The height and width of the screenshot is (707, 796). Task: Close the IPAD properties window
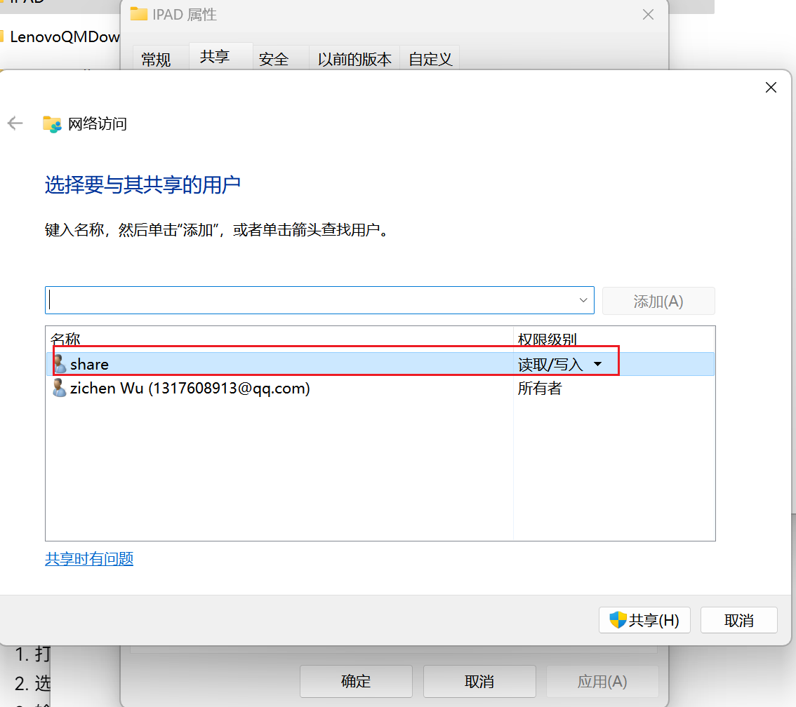pos(648,15)
